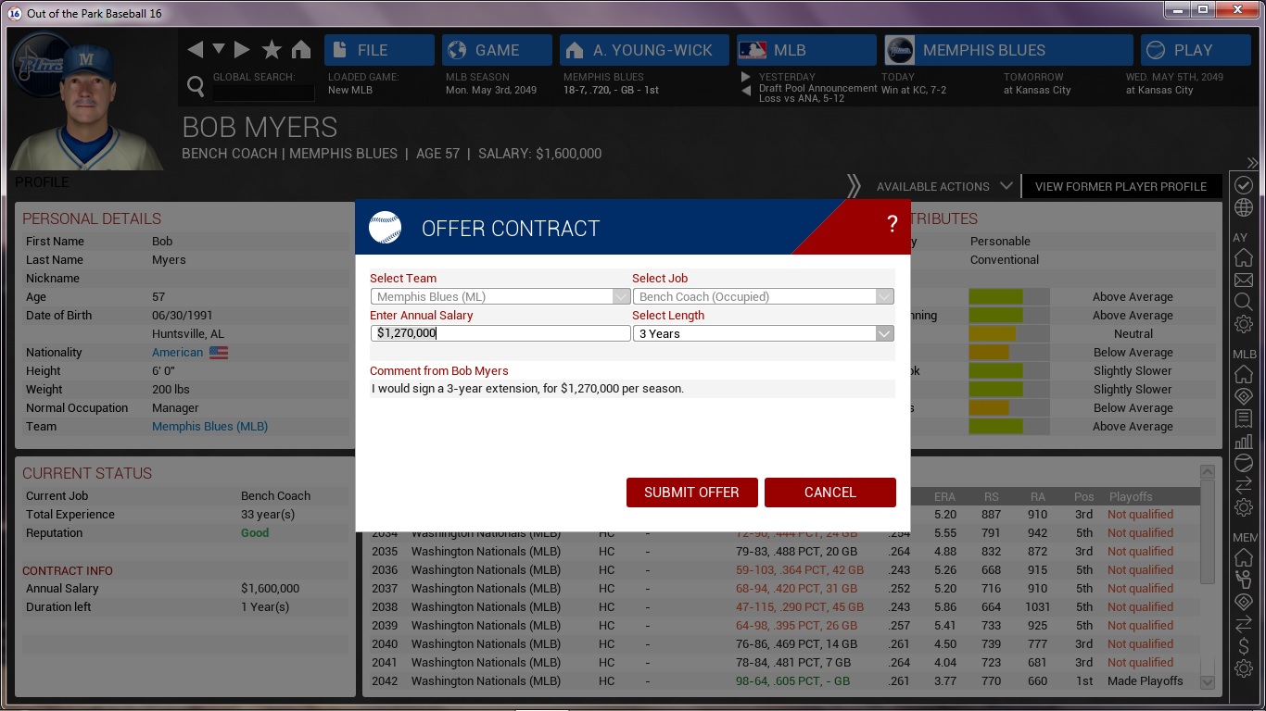Click the Enter Annual Salary field
Screen dimensions: 1266x711
point(500,333)
